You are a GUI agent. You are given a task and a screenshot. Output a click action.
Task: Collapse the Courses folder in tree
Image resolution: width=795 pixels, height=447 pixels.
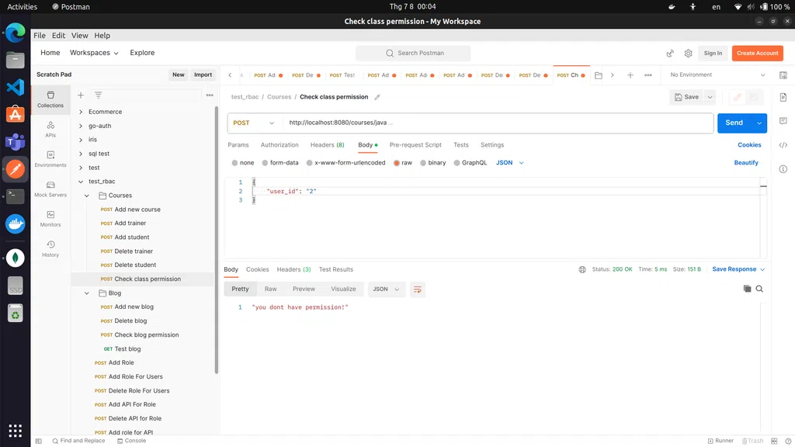tap(88, 196)
